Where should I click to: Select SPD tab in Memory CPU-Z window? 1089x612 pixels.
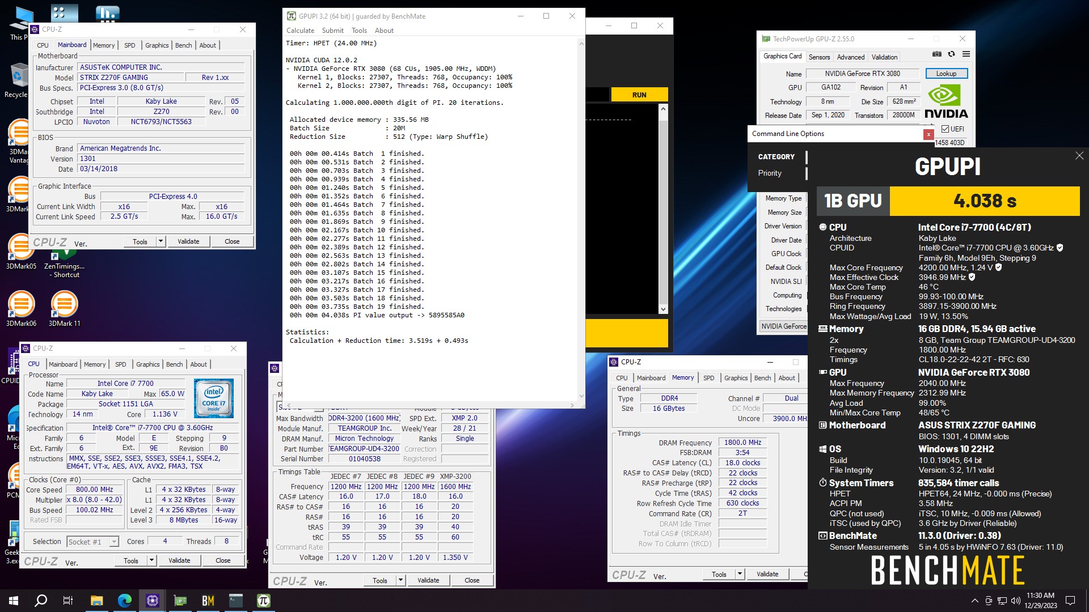point(708,378)
